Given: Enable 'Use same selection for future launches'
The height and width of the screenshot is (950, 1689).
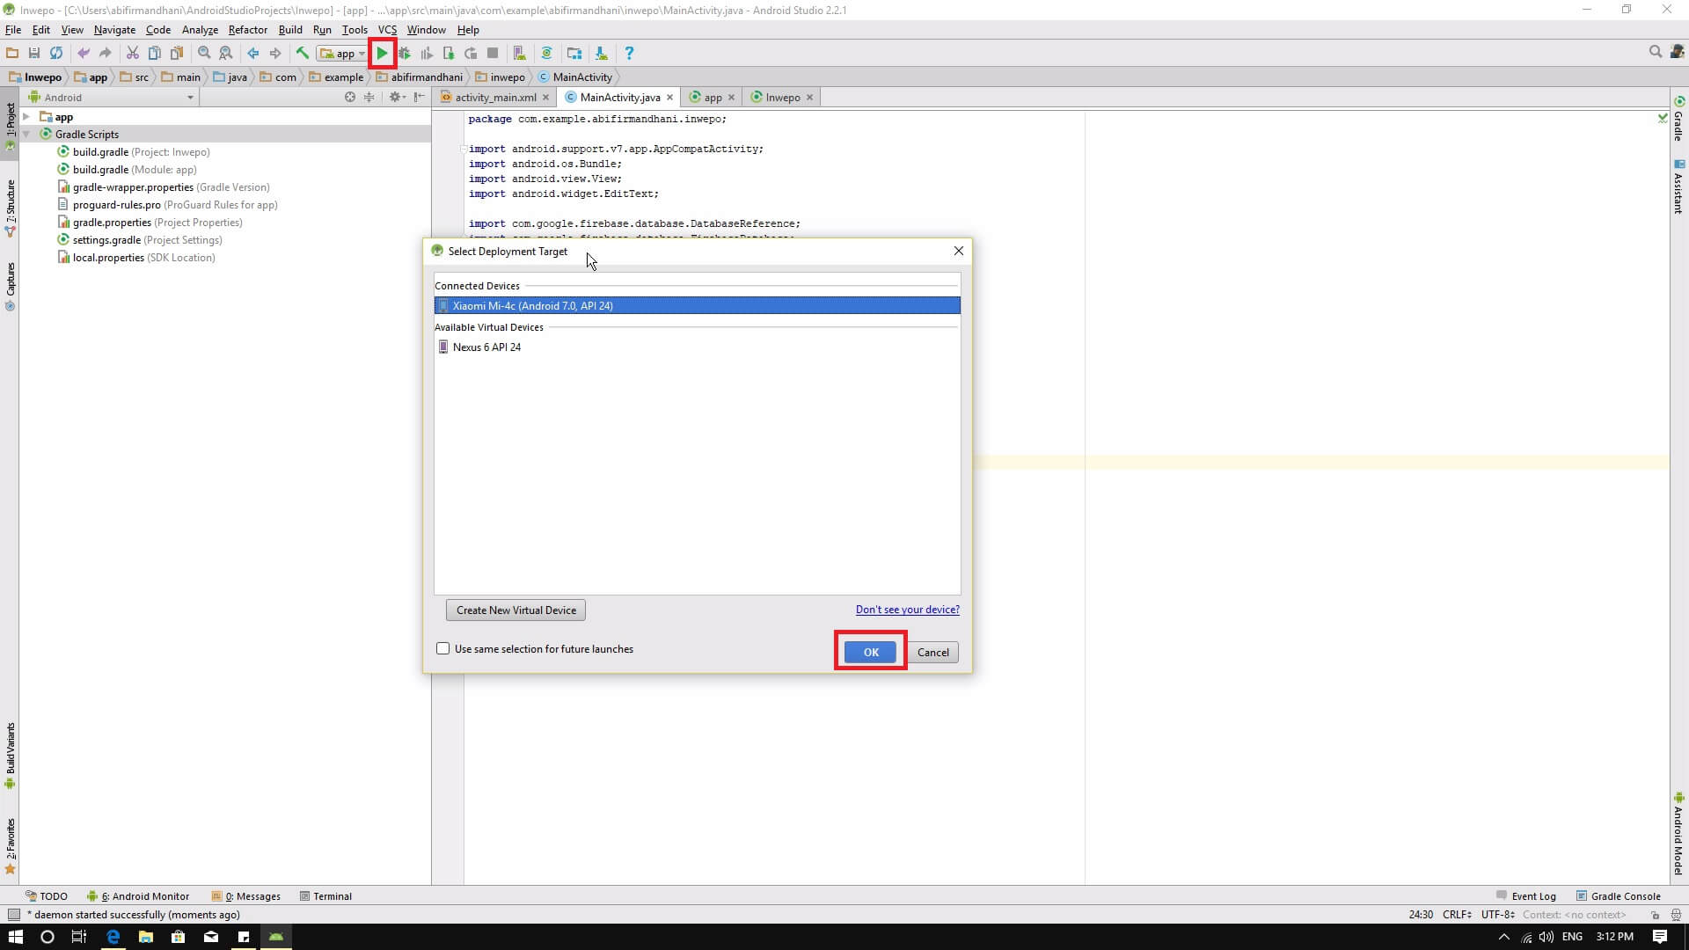Looking at the screenshot, I should (443, 649).
